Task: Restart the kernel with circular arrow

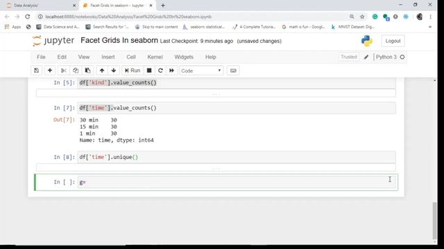Action: 160,71
